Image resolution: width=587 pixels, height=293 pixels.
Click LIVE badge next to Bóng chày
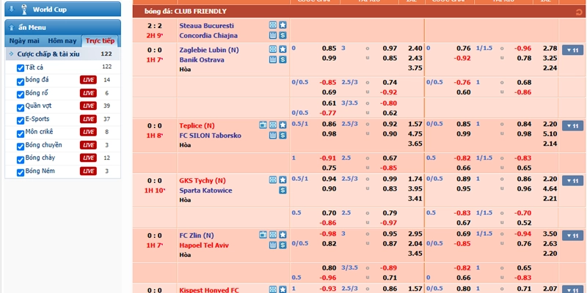tap(88, 157)
